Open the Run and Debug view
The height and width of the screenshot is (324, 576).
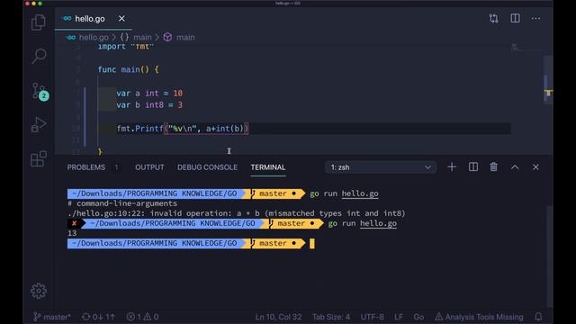[39, 124]
